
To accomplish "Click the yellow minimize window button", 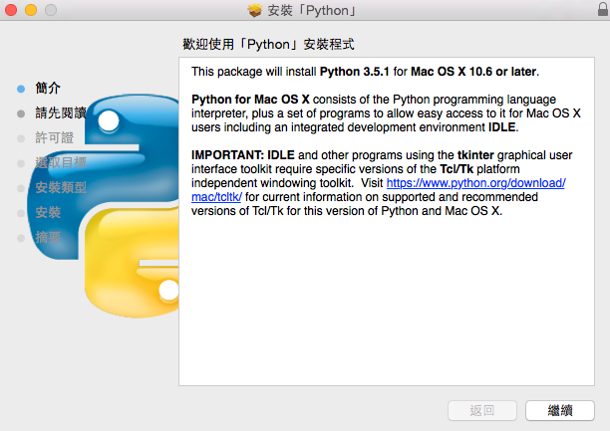I will click(x=31, y=10).
